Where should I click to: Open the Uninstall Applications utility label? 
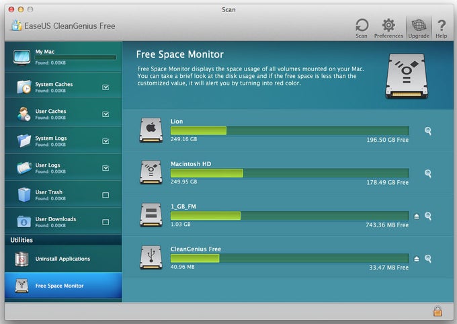click(x=63, y=259)
